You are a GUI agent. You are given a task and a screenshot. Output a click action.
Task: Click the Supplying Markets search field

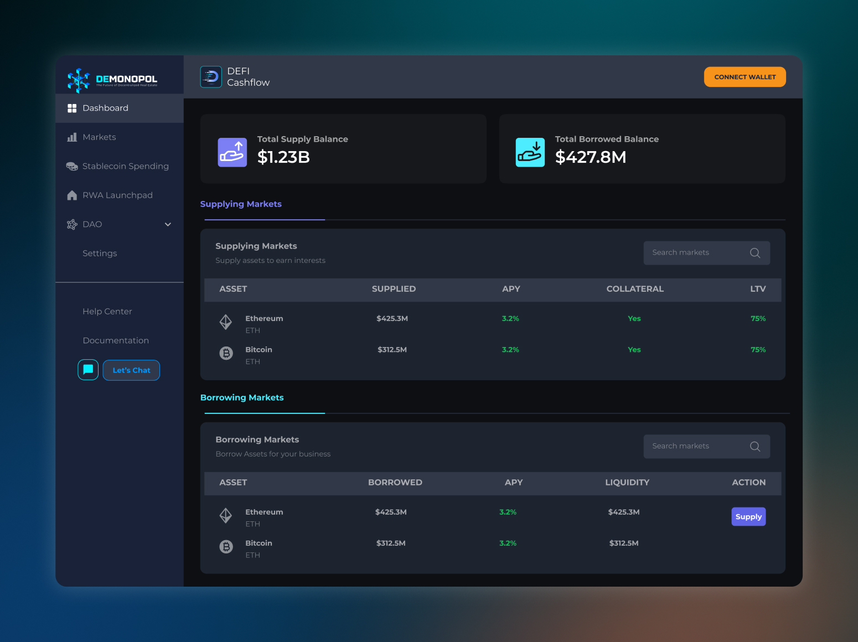pos(707,253)
